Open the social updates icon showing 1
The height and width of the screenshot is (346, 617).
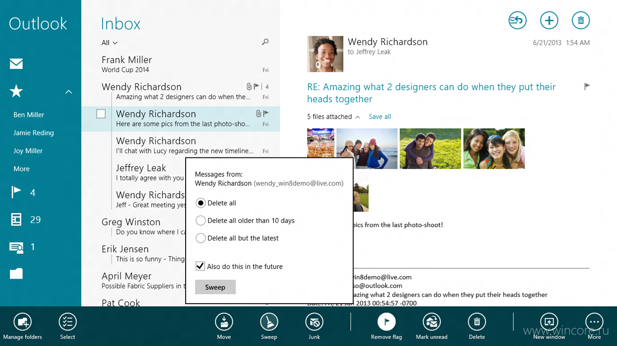[16, 247]
